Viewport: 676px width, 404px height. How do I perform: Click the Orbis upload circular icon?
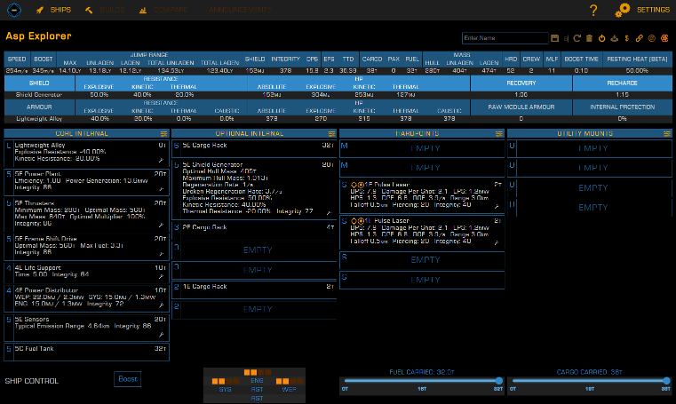coord(652,38)
